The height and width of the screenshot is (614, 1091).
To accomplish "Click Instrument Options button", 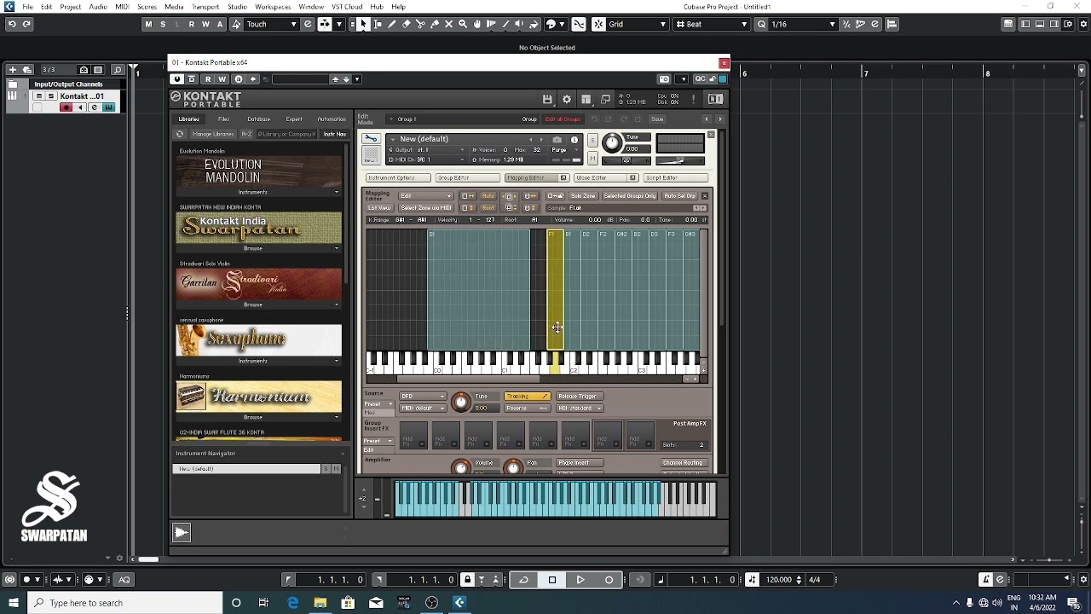I will (x=397, y=178).
